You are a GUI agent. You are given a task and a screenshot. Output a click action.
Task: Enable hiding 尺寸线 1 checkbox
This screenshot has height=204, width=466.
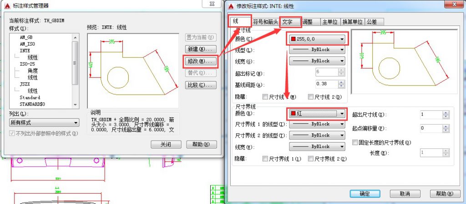[x=265, y=97]
